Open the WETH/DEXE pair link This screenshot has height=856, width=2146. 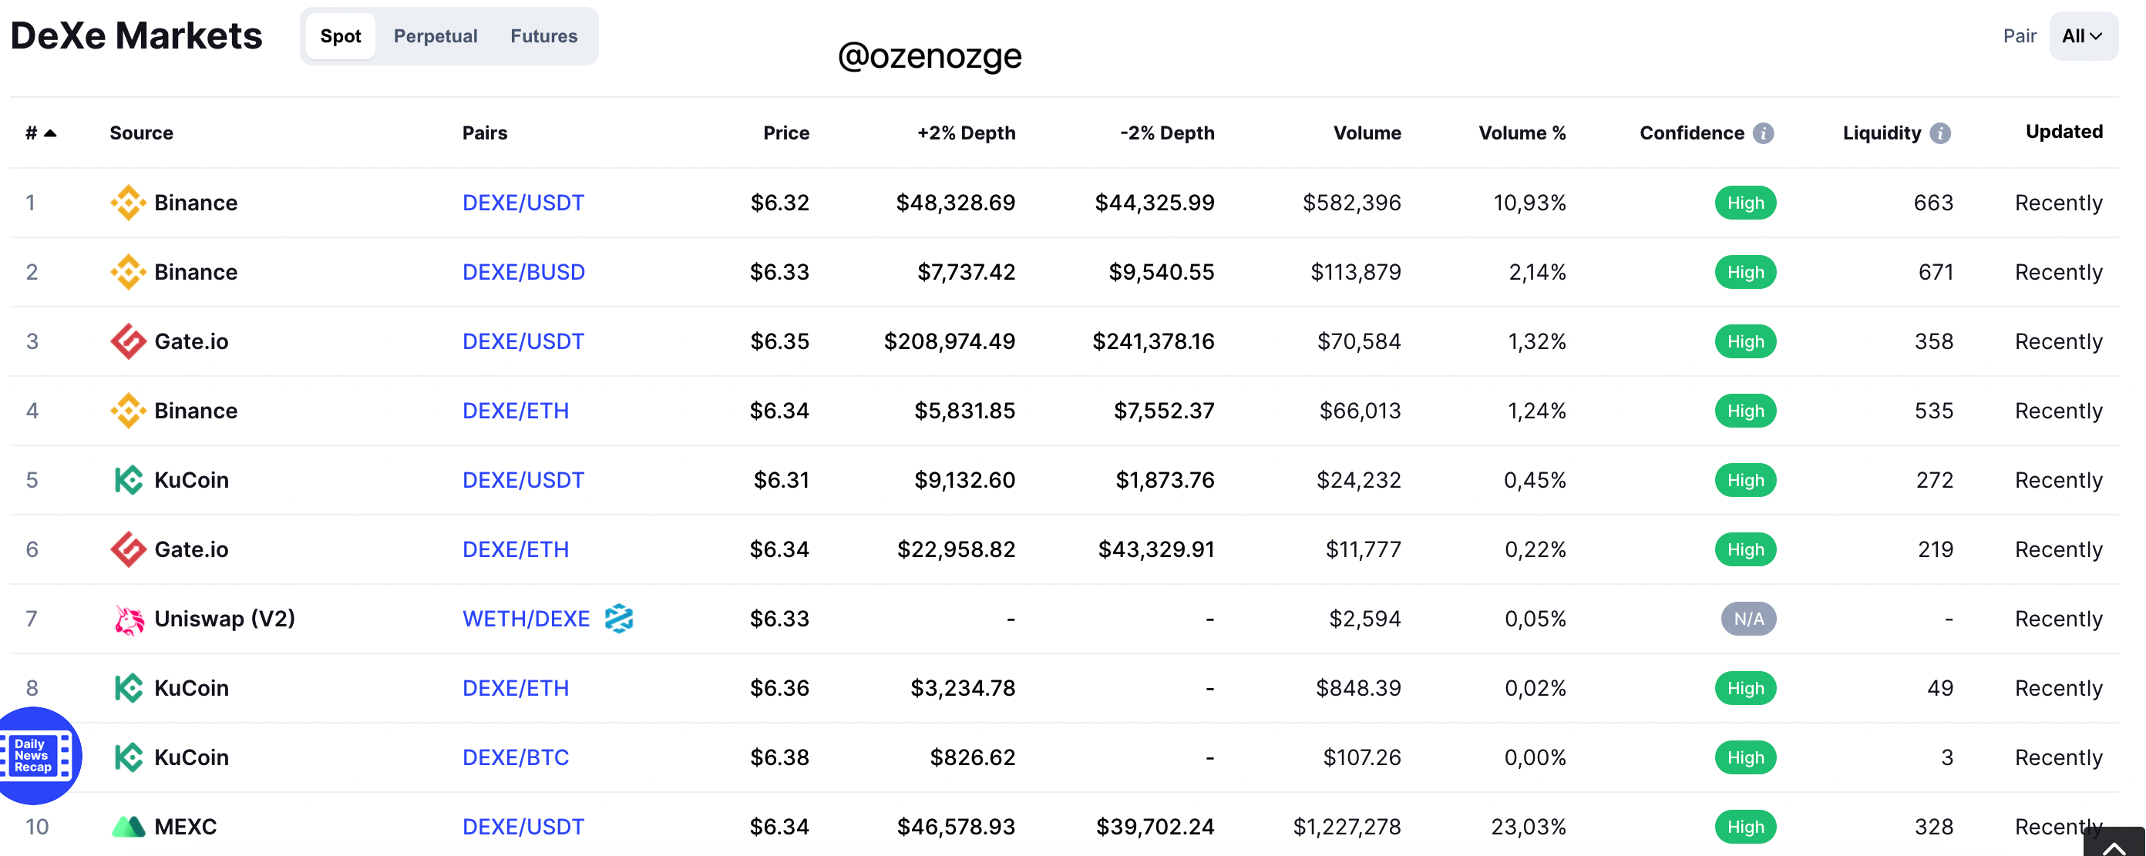526,619
